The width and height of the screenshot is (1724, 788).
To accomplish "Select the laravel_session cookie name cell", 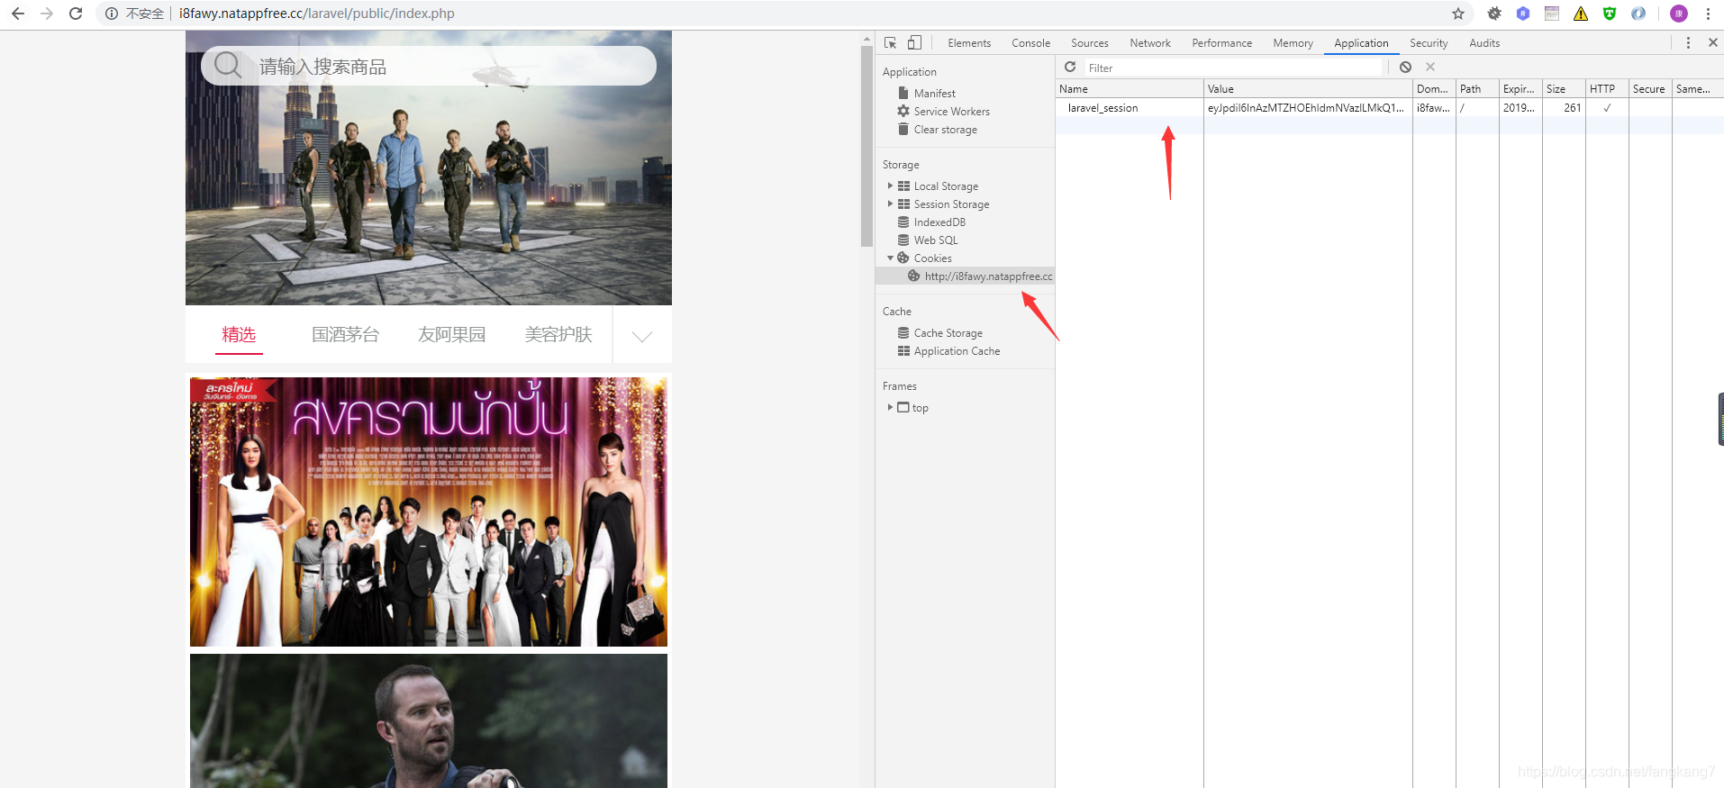I will point(1130,107).
